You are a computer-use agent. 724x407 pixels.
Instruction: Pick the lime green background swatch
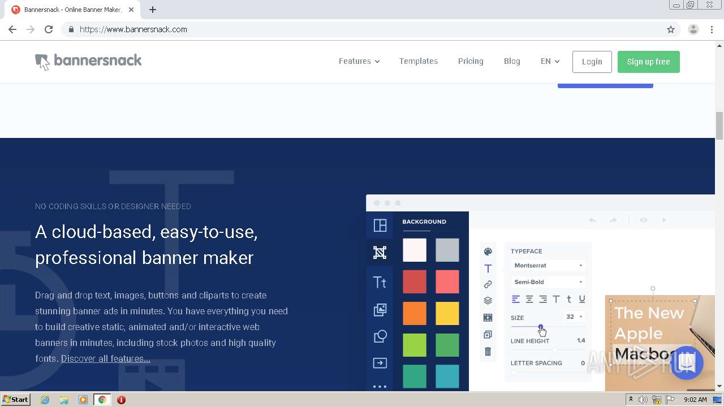click(x=415, y=345)
